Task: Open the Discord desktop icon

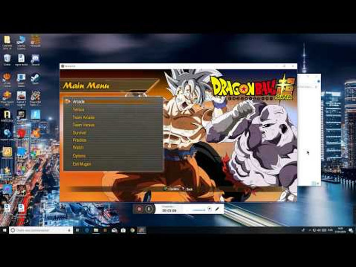Action: (x=35, y=60)
